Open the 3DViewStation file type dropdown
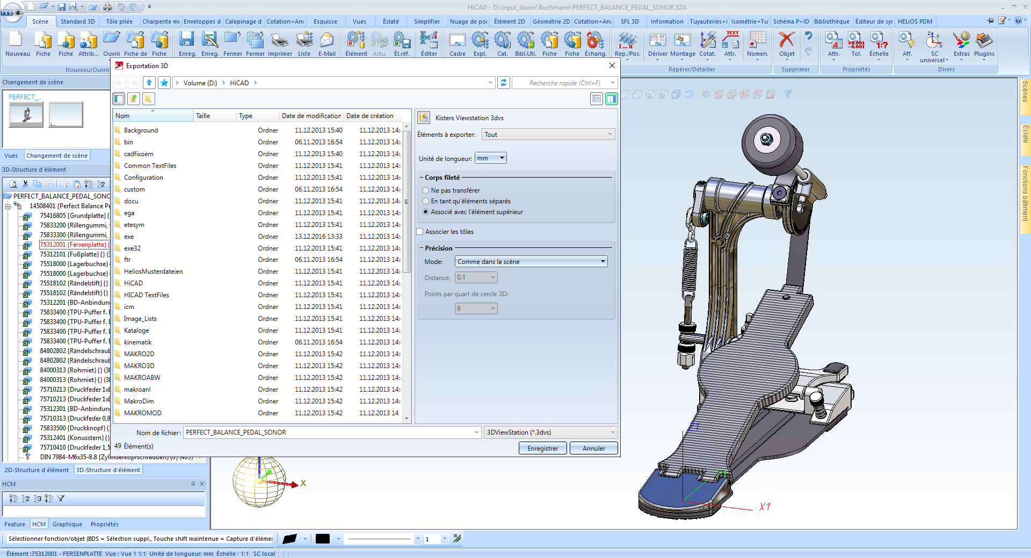1031x558 pixels. (x=550, y=432)
